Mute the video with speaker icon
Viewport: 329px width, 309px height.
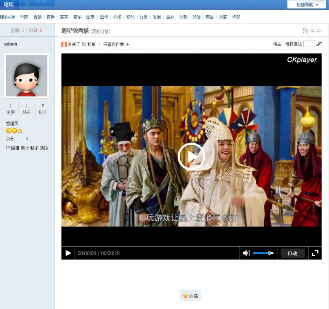pyautogui.click(x=246, y=253)
